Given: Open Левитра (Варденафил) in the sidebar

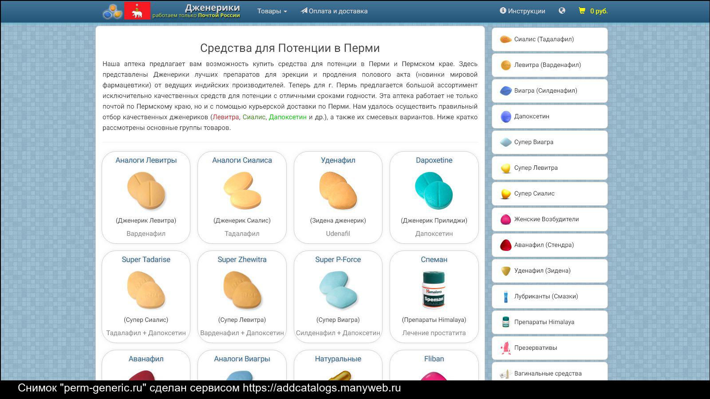Looking at the screenshot, I should (549, 65).
